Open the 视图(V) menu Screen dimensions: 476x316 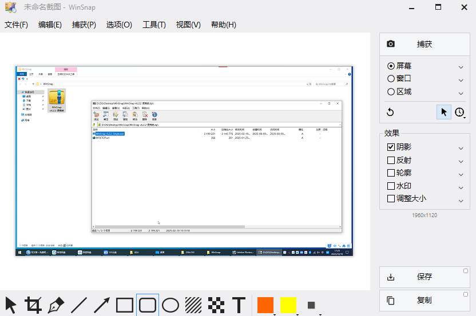188,25
